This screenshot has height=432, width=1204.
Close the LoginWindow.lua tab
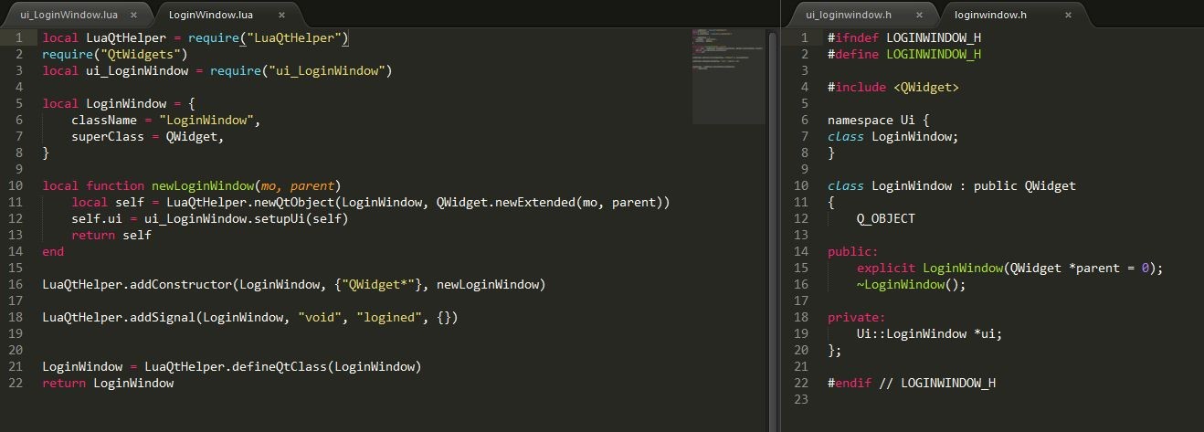[281, 16]
